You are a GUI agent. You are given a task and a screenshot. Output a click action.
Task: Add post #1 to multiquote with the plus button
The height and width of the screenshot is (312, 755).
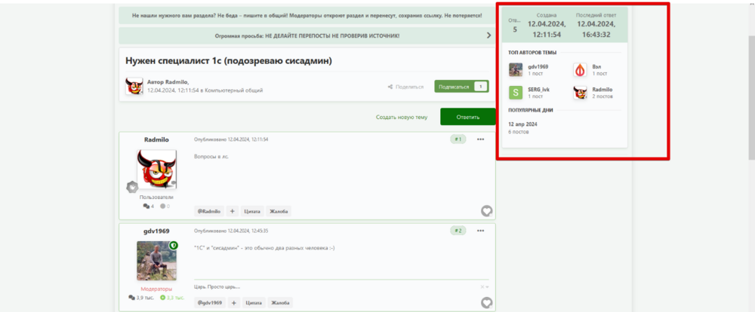232,211
